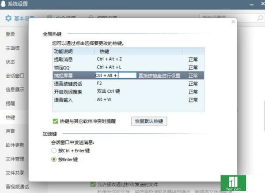Select the 语音按键说话 hotkey row
The width and height of the screenshot is (265, 193).
pyautogui.click(x=129, y=84)
